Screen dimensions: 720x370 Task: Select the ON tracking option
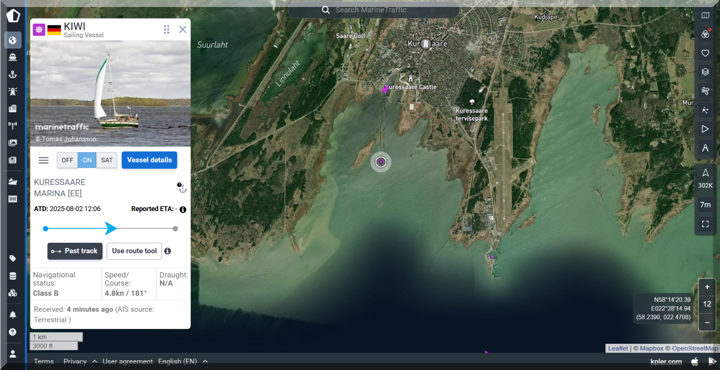point(87,160)
